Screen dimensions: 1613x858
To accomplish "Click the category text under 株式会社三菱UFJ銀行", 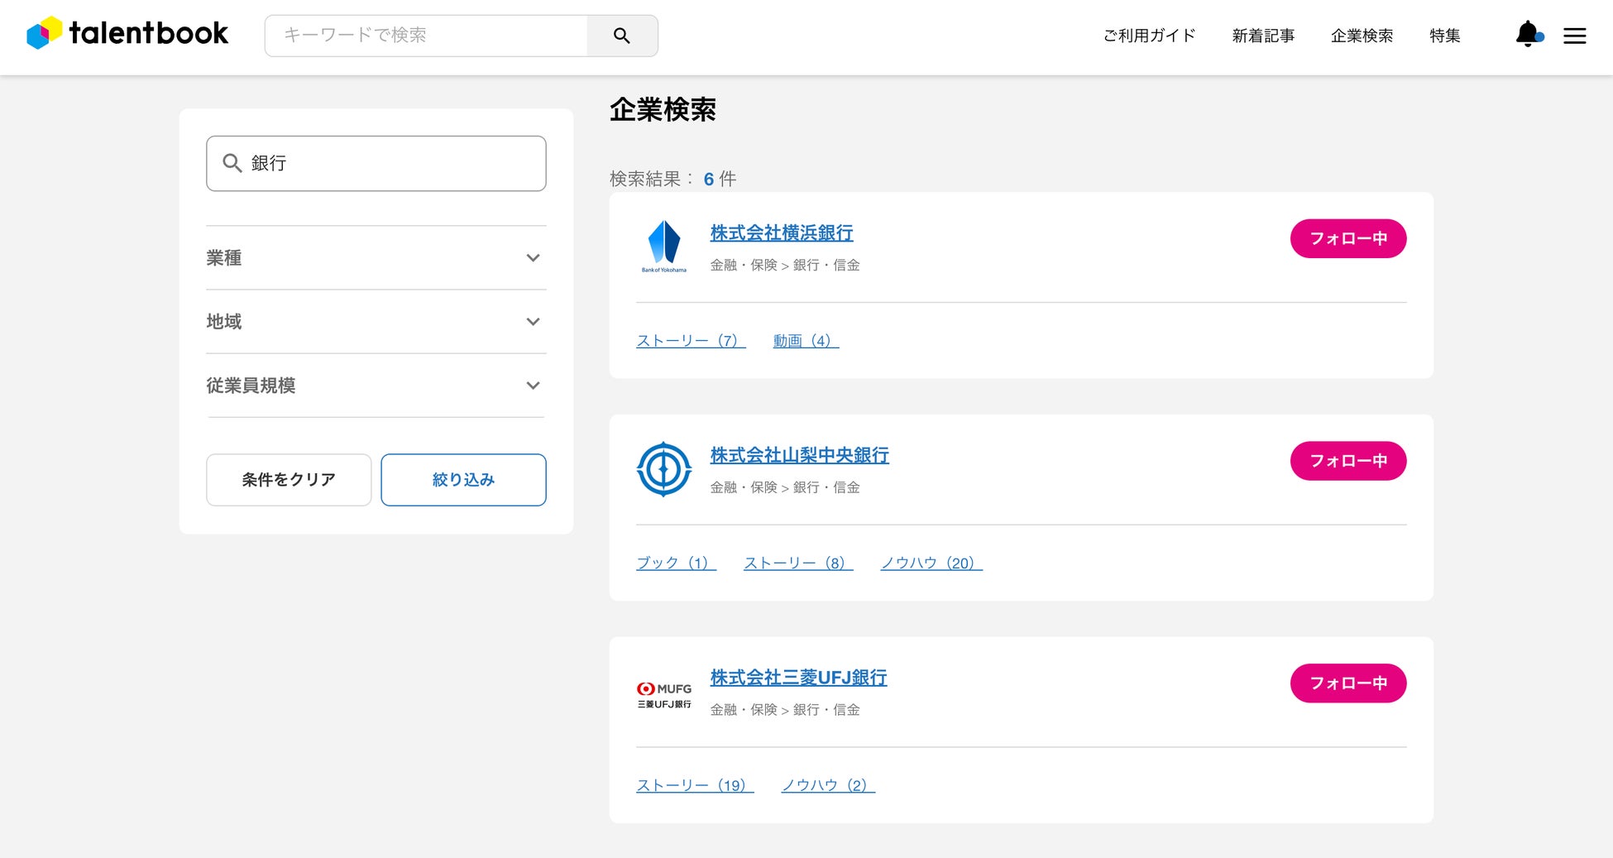I will point(785,710).
